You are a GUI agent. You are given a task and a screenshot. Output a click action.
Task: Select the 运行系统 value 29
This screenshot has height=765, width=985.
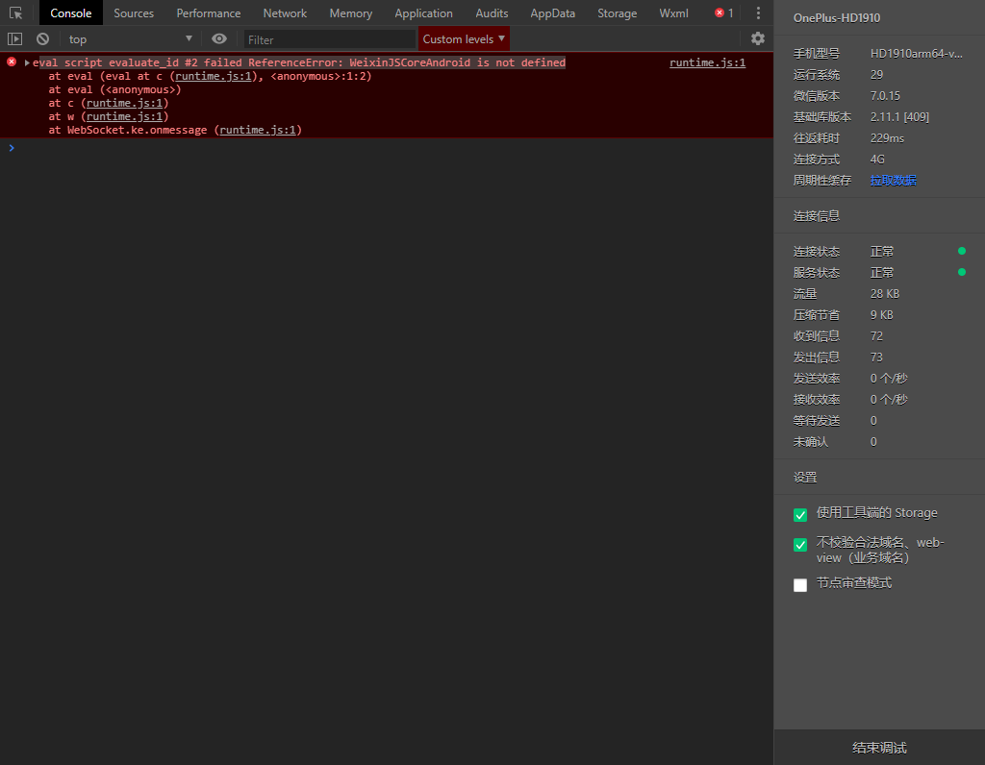click(x=876, y=75)
